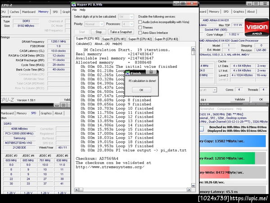The height and width of the screenshot is (203, 270).
Task: Click the Loop 19 finished line
Action: click(x=117, y=146)
